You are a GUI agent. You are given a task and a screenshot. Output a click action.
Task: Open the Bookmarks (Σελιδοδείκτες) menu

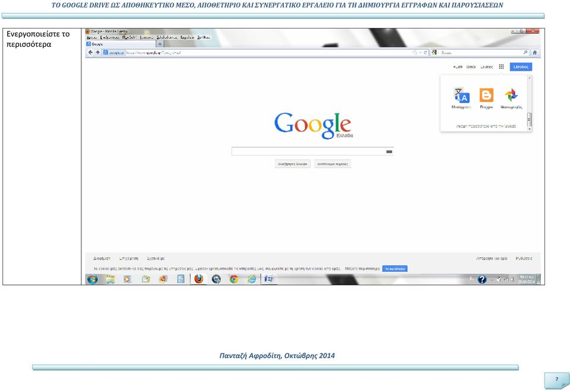coord(167,37)
